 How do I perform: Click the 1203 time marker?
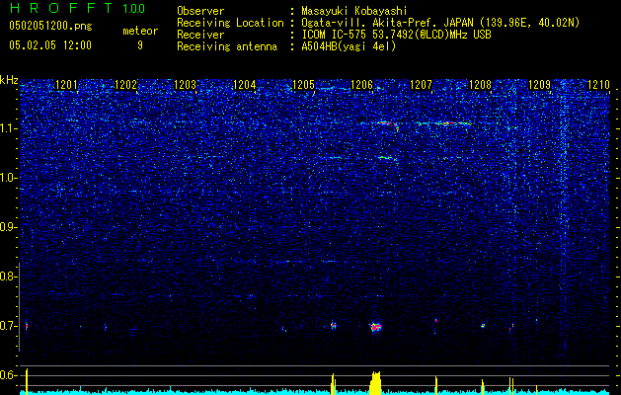(185, 85)
